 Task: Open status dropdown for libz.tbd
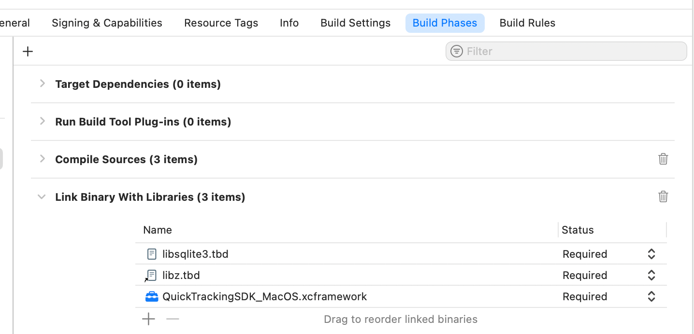click(x=651, y=275)
